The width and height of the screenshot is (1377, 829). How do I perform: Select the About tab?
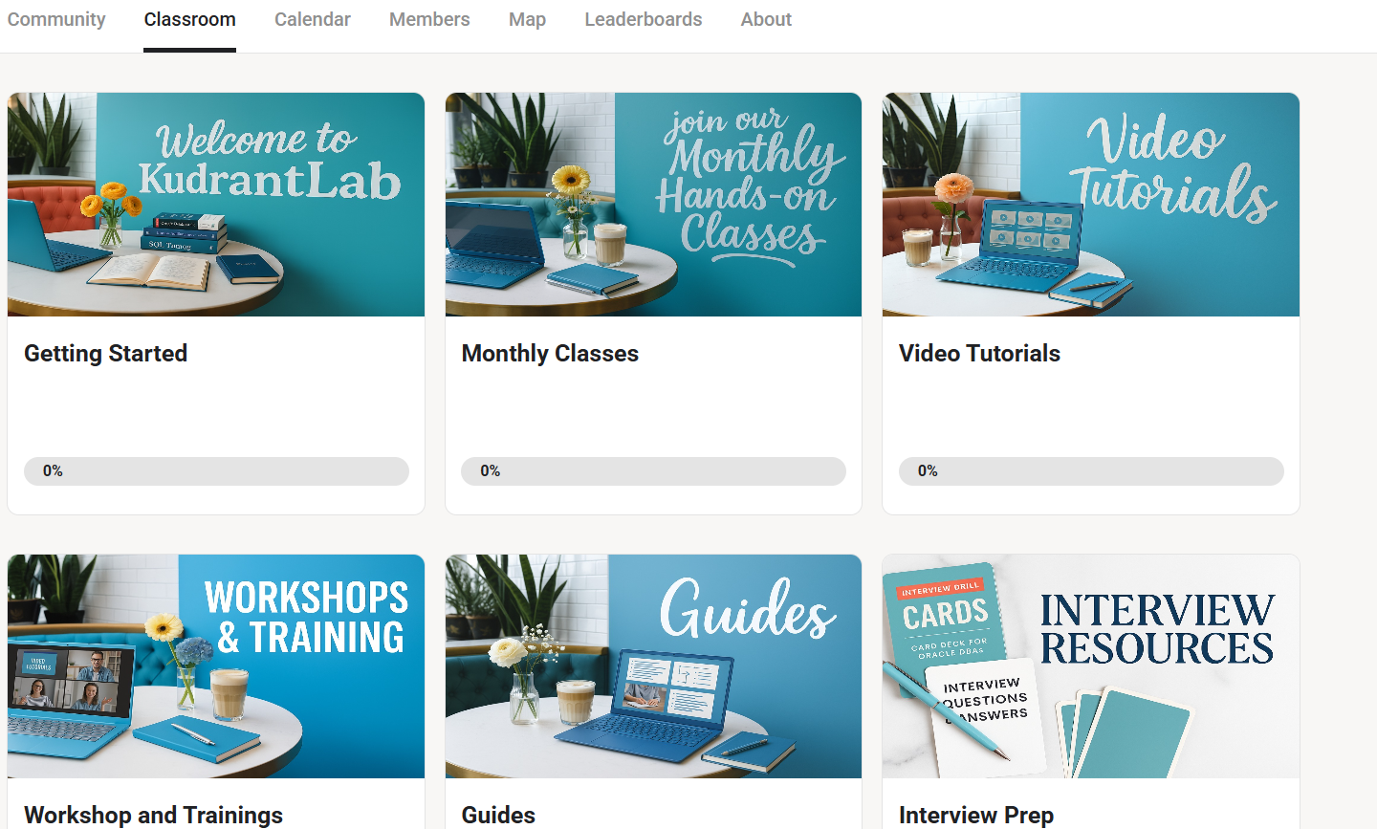click(766, 19)
